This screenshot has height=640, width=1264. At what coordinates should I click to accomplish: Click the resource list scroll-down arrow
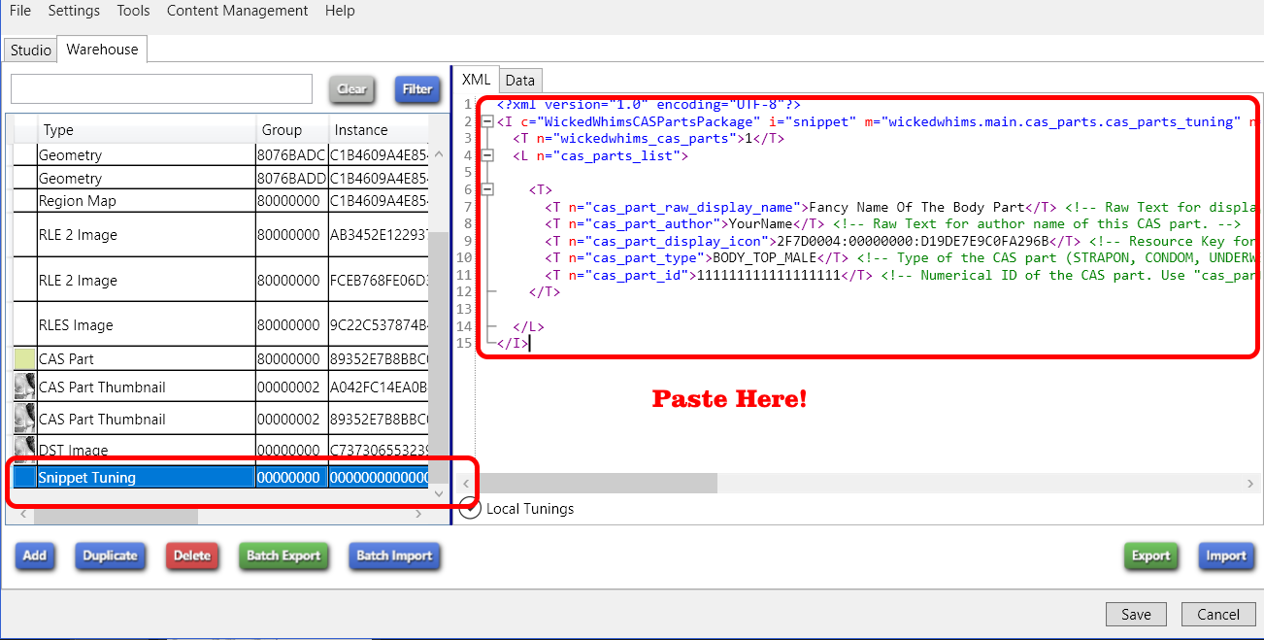439,494
